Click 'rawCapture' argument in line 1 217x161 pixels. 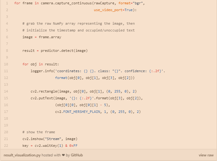[104, 3]
